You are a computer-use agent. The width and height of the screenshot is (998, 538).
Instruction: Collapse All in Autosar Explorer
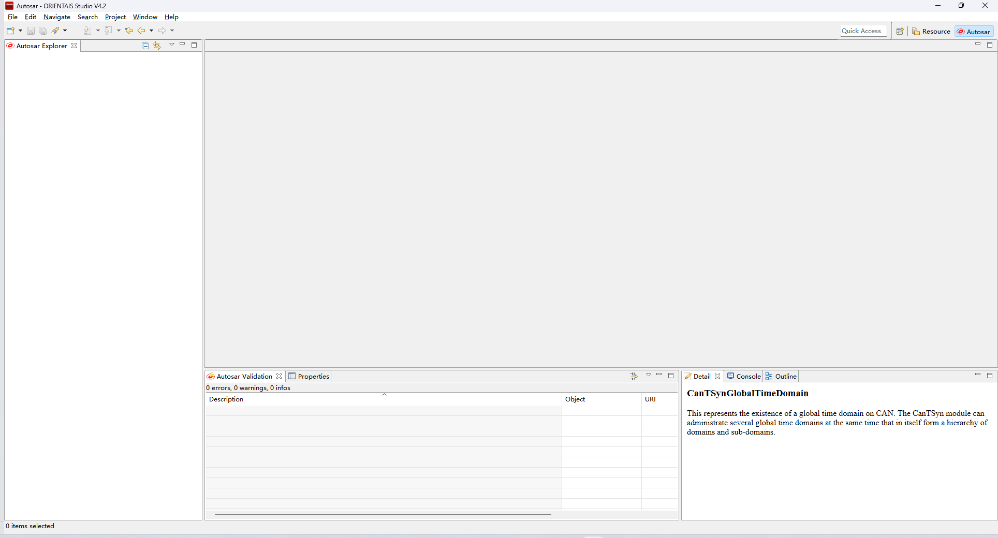(145, 46)
